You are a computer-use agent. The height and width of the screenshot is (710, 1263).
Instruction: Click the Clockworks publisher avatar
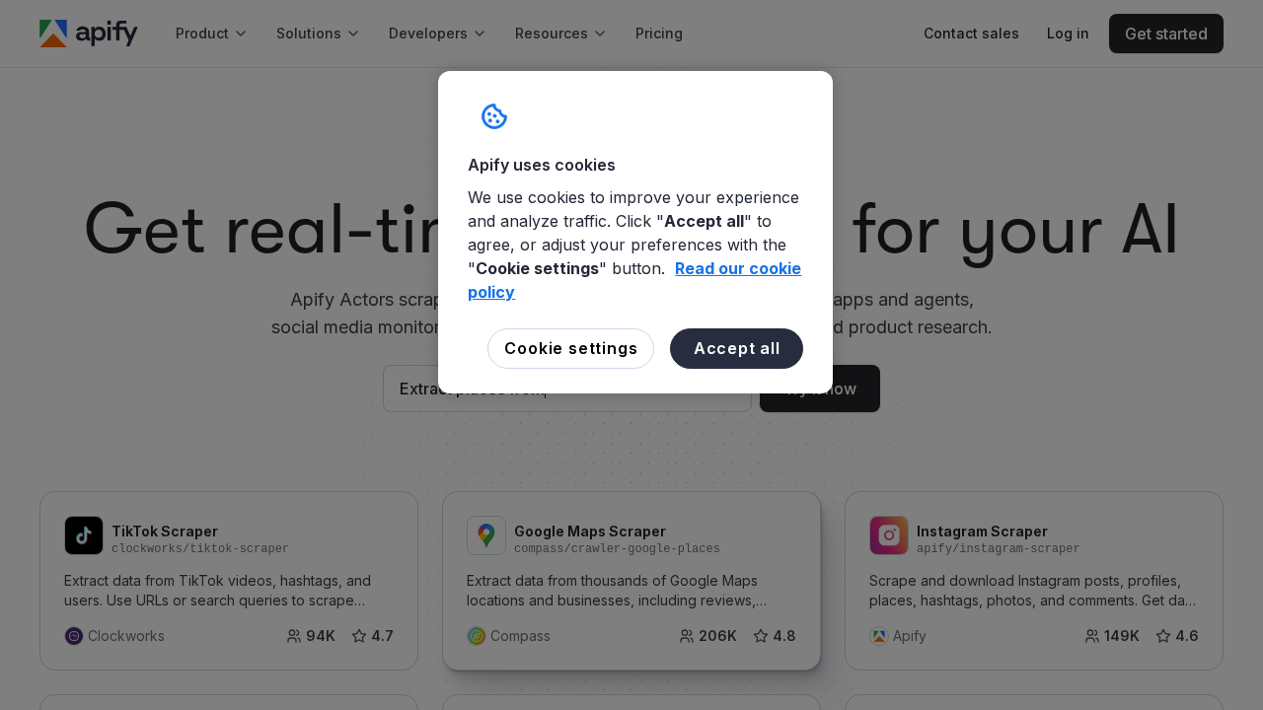pos(72,636)
